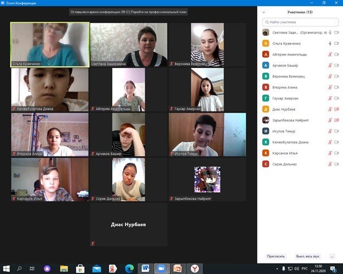Click Выкл. весь звук mute all button

click(308, 256)
